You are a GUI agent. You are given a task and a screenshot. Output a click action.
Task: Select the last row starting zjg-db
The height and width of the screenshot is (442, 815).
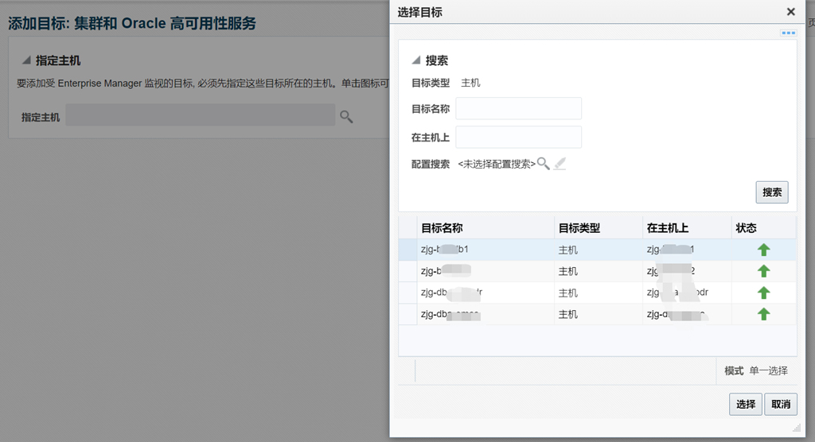click(x=597, y=314)
